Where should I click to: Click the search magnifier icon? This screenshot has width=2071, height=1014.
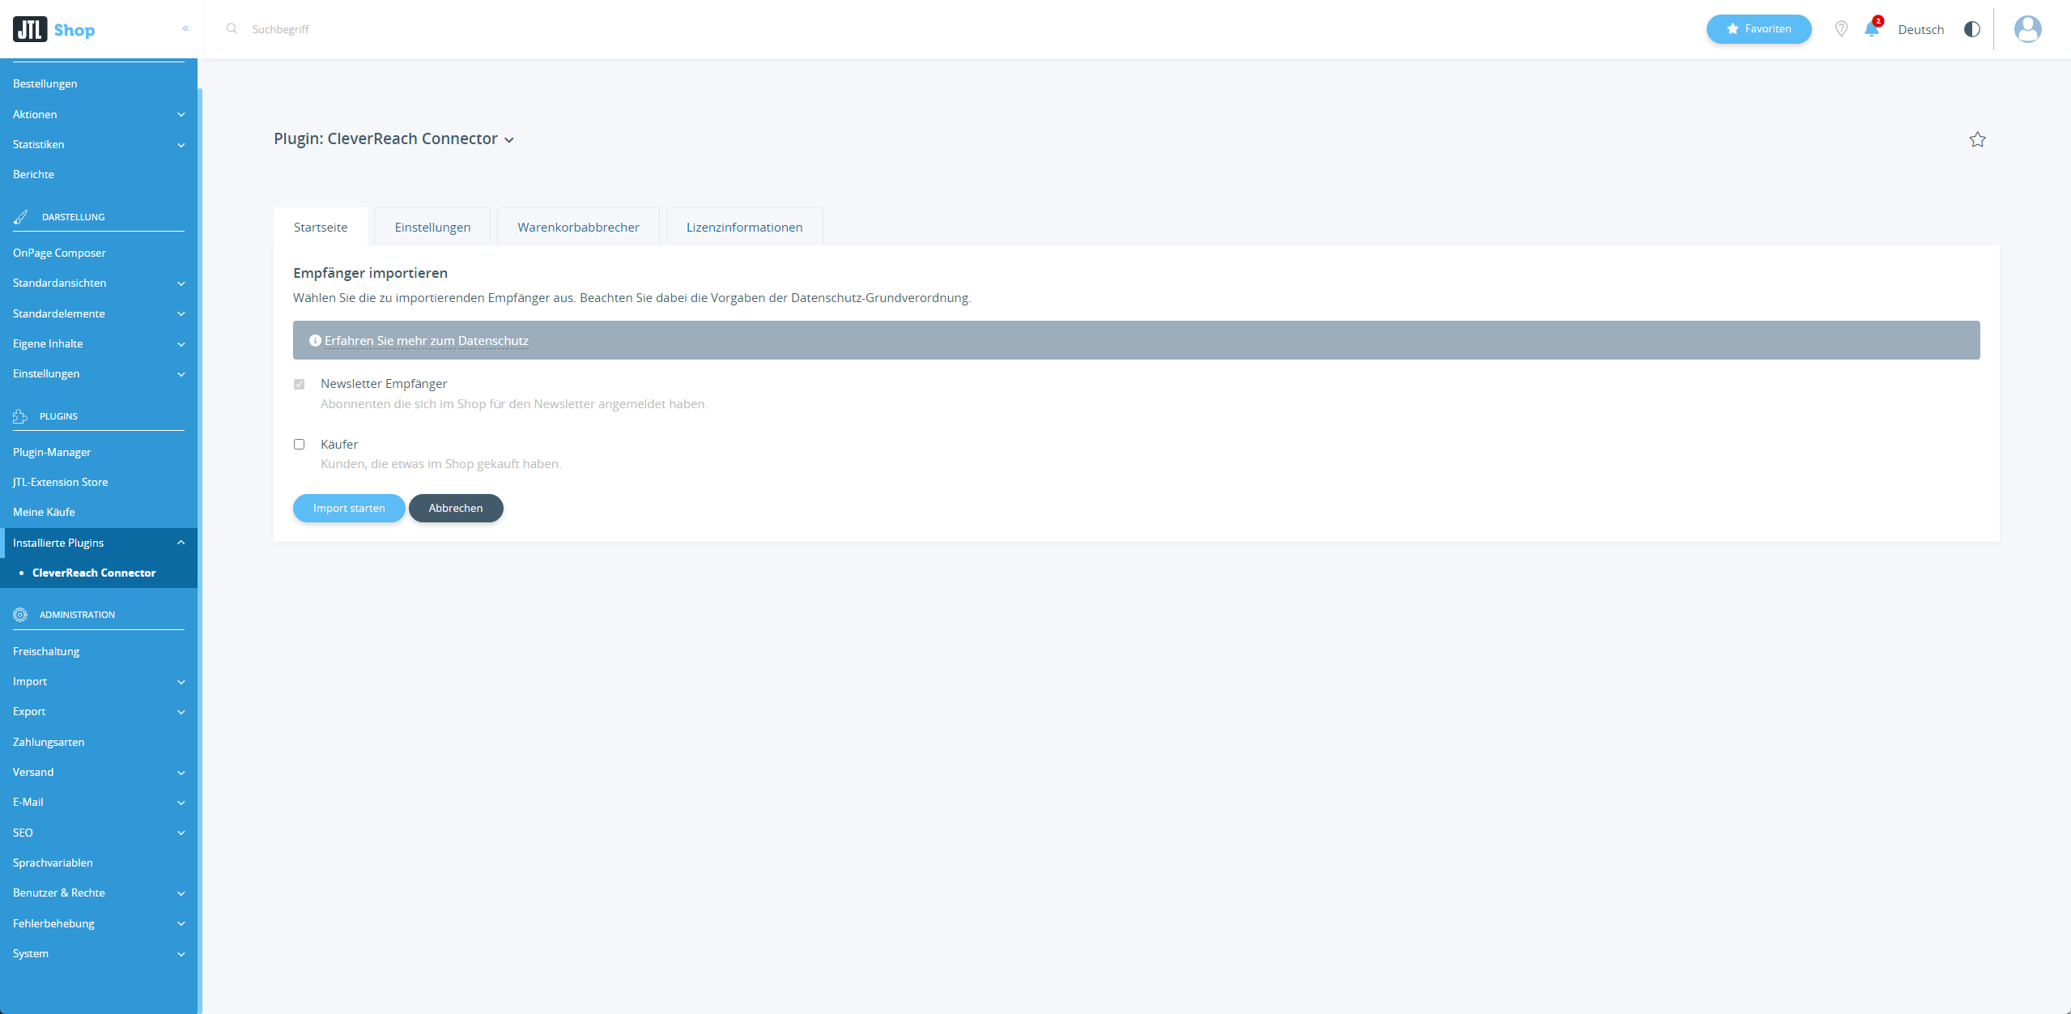[x=232, y=28]
